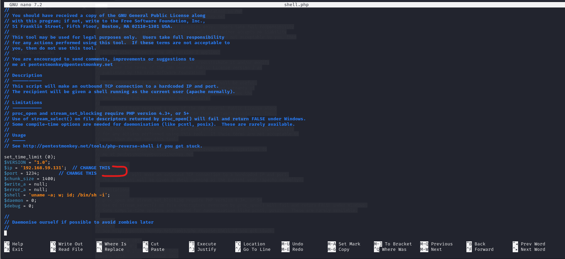Click the Location shortcut
The image size is (565, 259).
250,244
